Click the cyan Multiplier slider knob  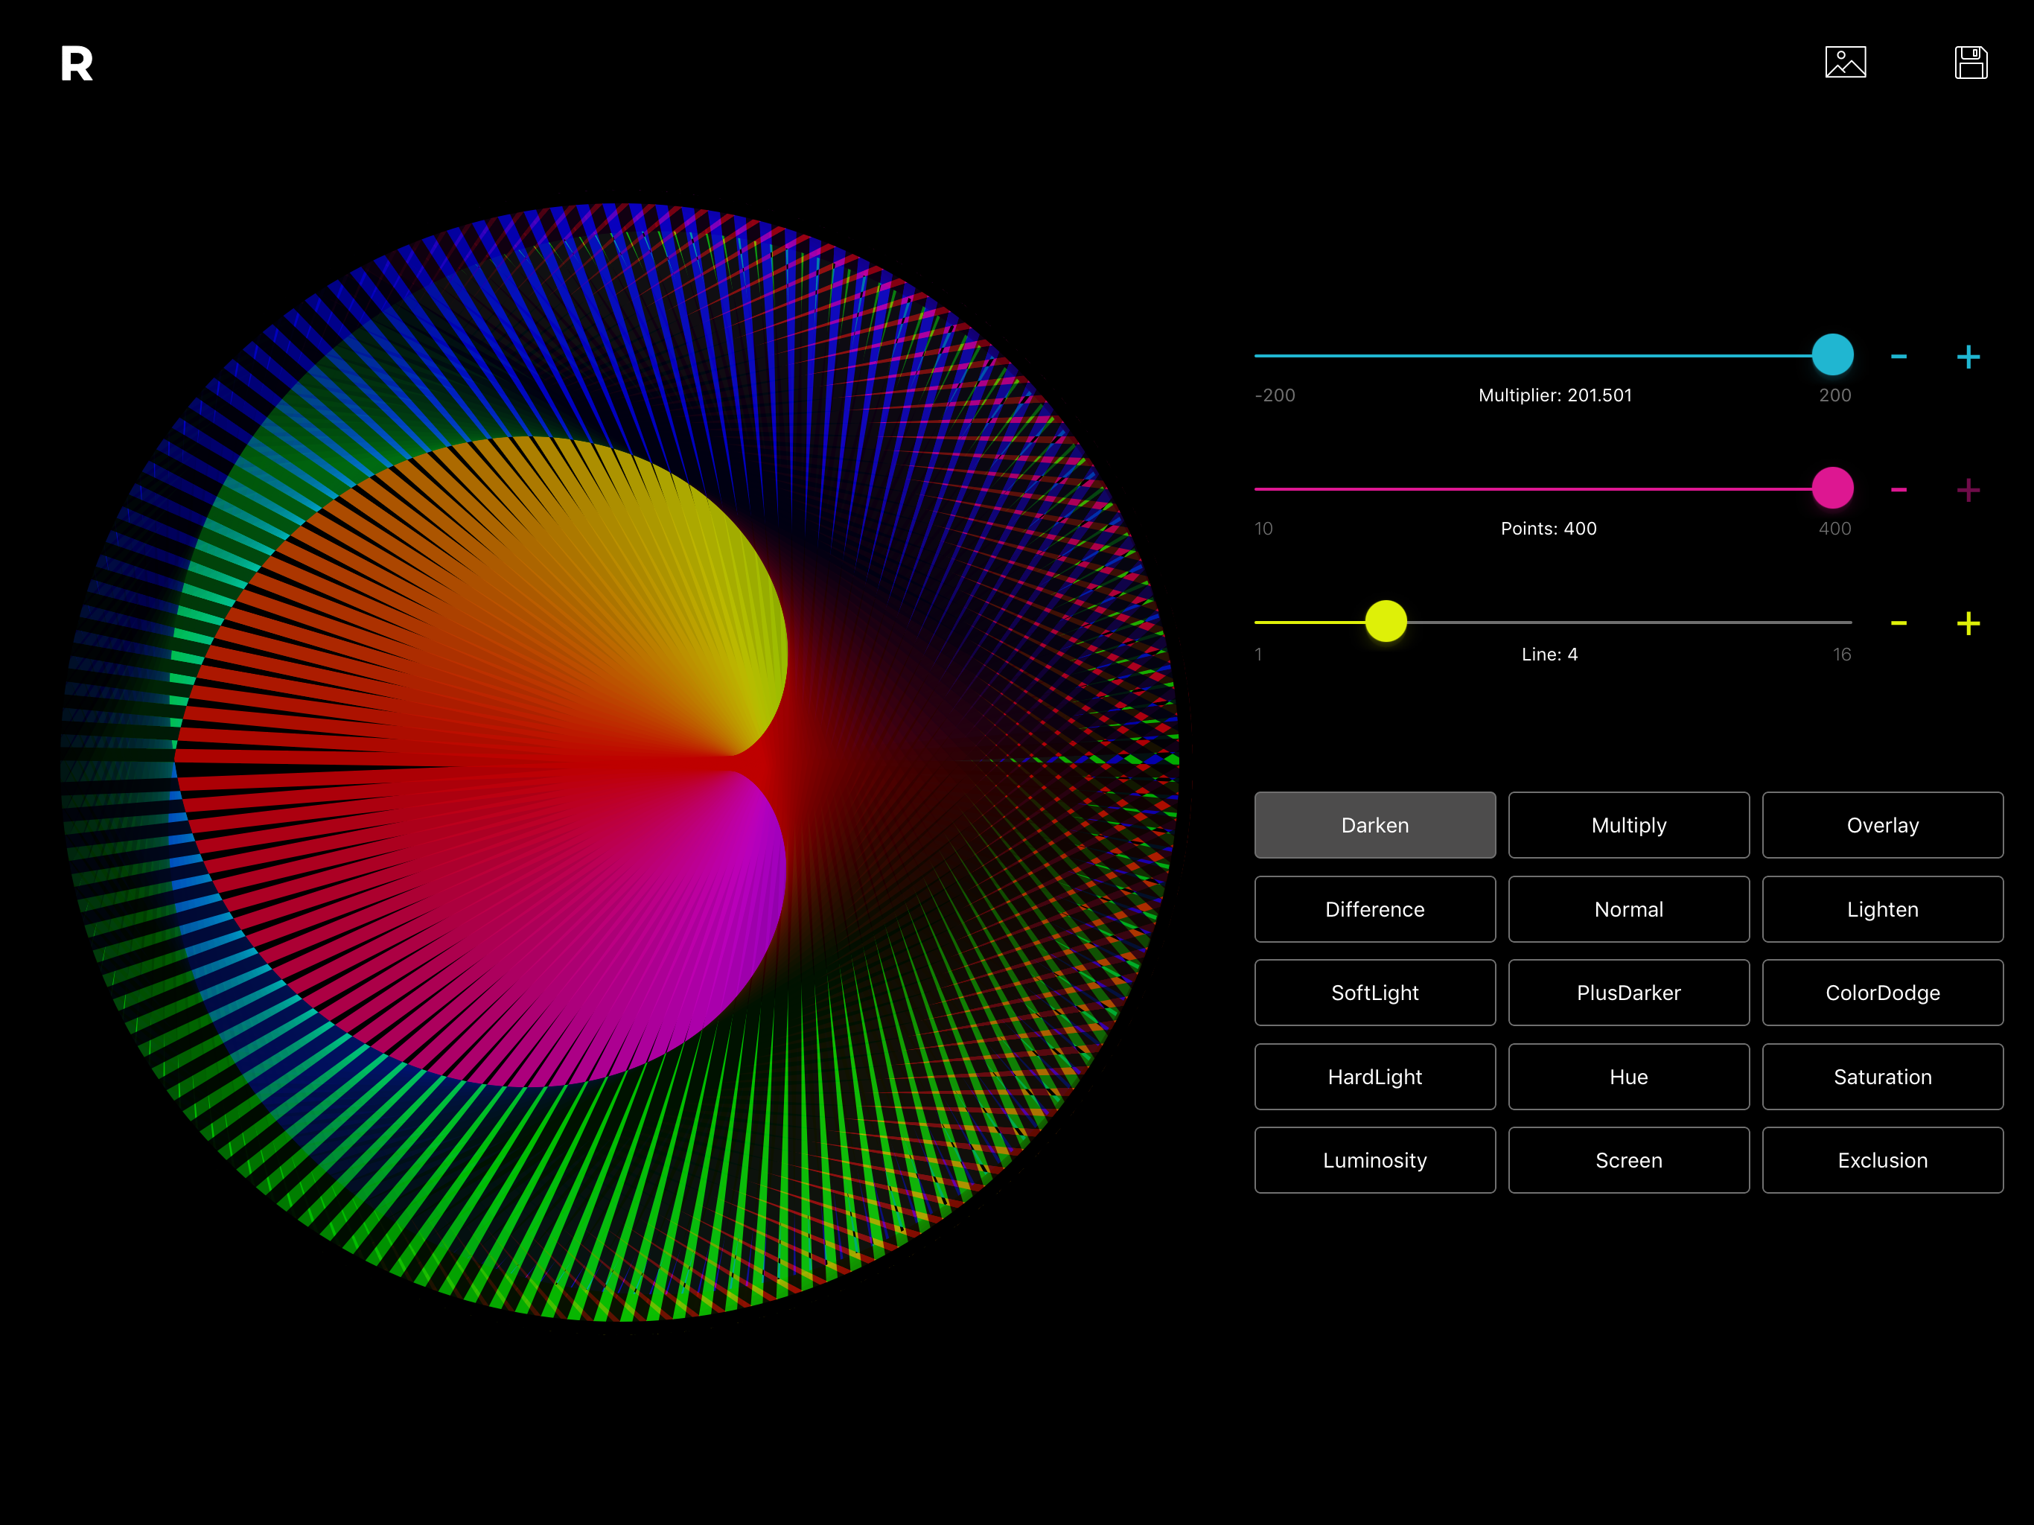tap(1831, 355)
